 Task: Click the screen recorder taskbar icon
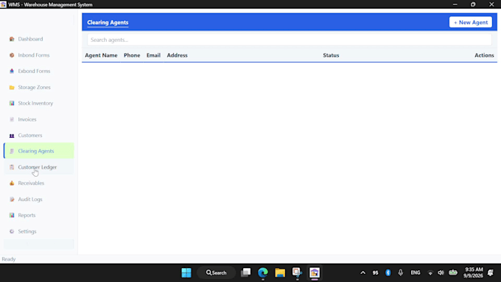297,272
